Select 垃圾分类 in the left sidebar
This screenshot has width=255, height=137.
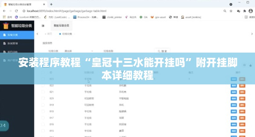pyautogui.click(x=17, y=35)
